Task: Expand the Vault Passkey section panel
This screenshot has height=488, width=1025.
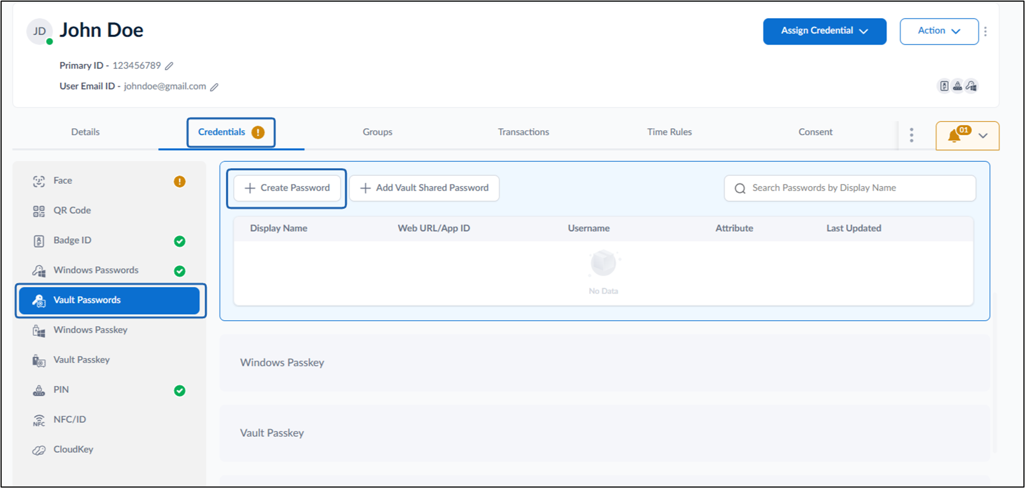Action: pos(605,434)
